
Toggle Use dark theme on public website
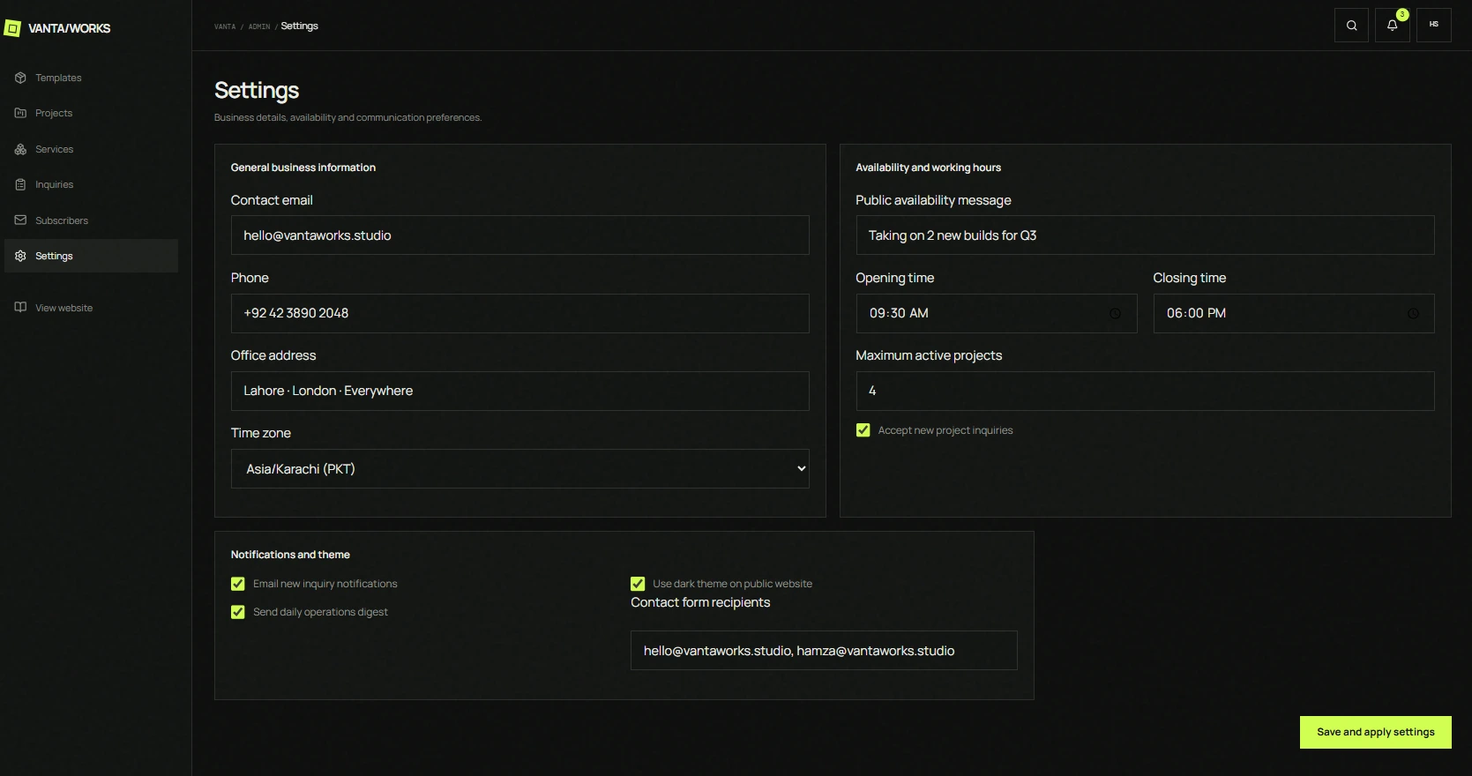638,584
